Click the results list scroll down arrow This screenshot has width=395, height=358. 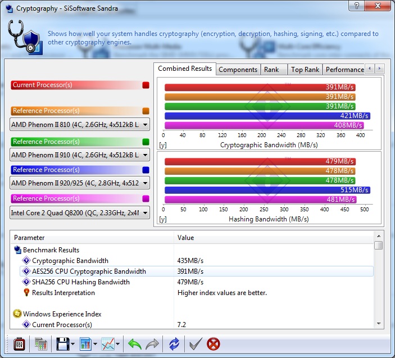click(379, 324)
